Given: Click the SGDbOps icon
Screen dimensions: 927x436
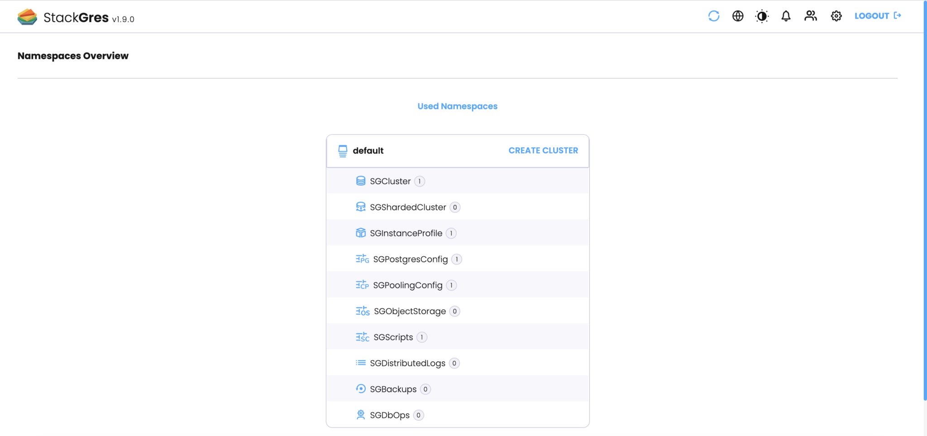Looking at the screenshot, I should (361, 415).
